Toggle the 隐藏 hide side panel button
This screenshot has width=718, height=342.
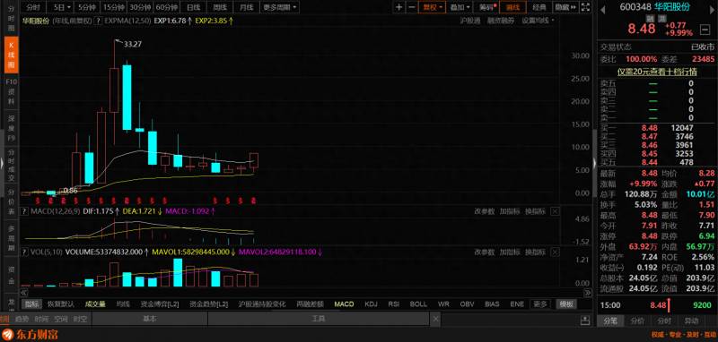pyautogui.click(x=564, y=7)
